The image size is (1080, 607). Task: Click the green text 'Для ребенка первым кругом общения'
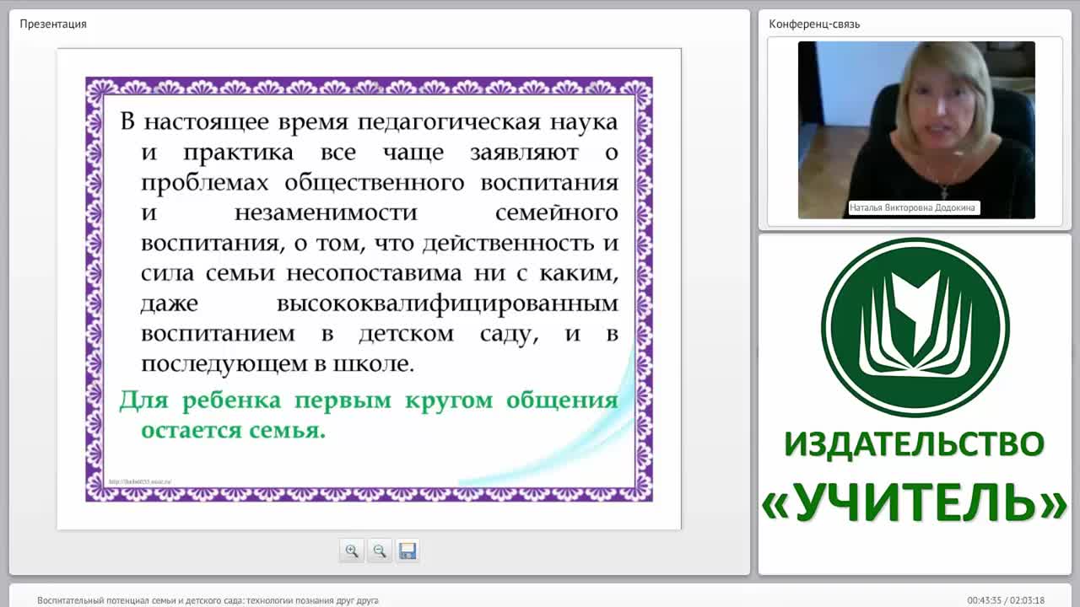click(369, 400)
